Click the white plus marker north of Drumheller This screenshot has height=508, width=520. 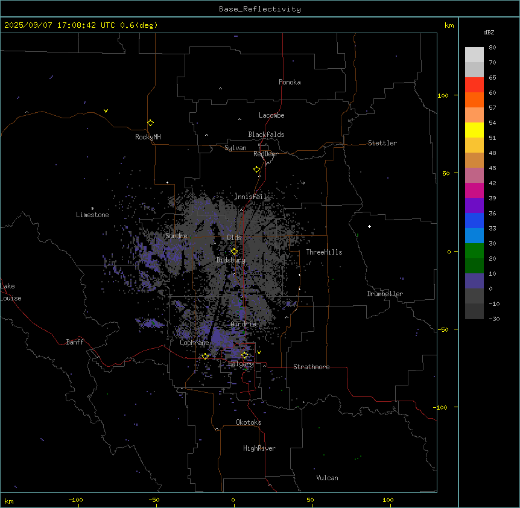click(369, 226)
